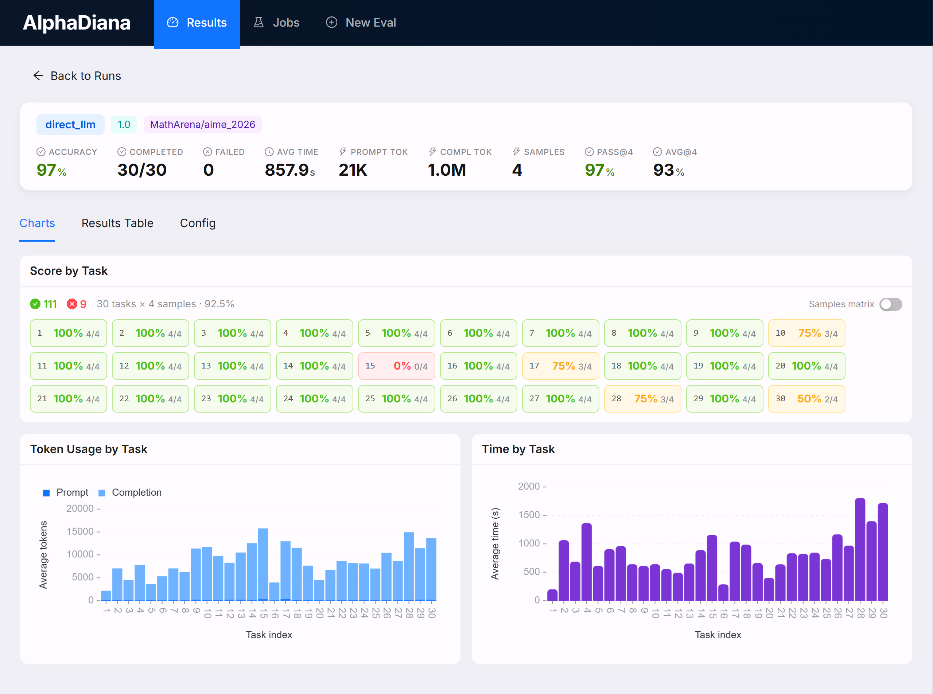This screenshot has height=694, width=933.
Task: Open task 28 score card
Action: 642,399
